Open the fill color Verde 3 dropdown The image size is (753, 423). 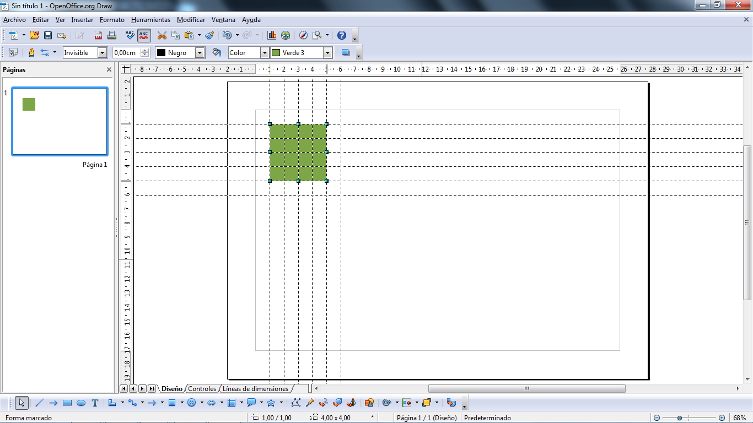pos(328,53)
